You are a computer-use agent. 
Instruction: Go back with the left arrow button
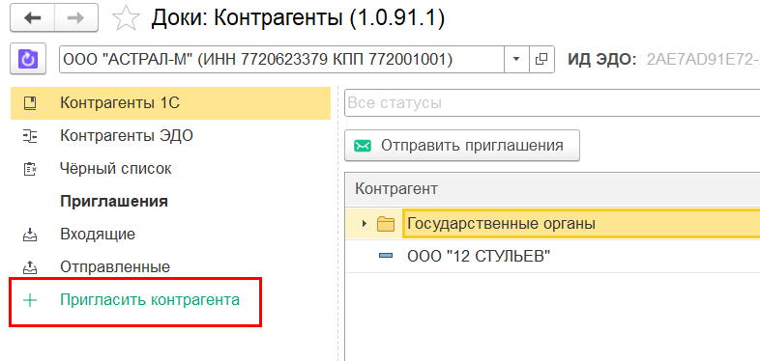pyautogui.click(x=32, y=18)
